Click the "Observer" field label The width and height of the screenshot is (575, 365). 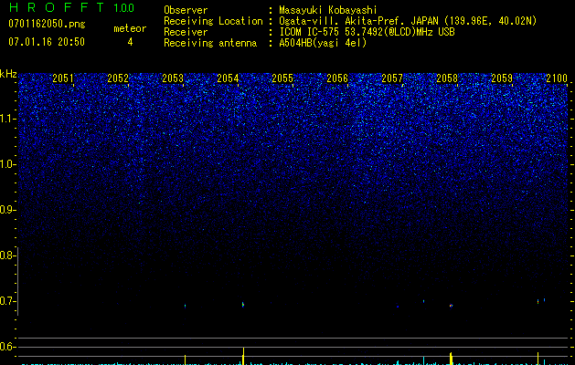(186, 10)
